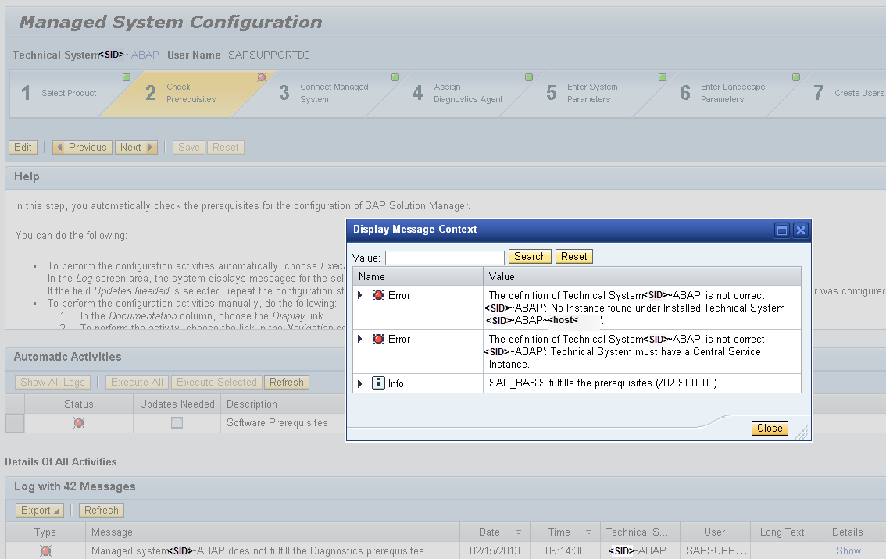Screen dimensions: 886x559
Task: Click Reset in the message dialog
Action: pyautogui.click(x=574, y=257)
